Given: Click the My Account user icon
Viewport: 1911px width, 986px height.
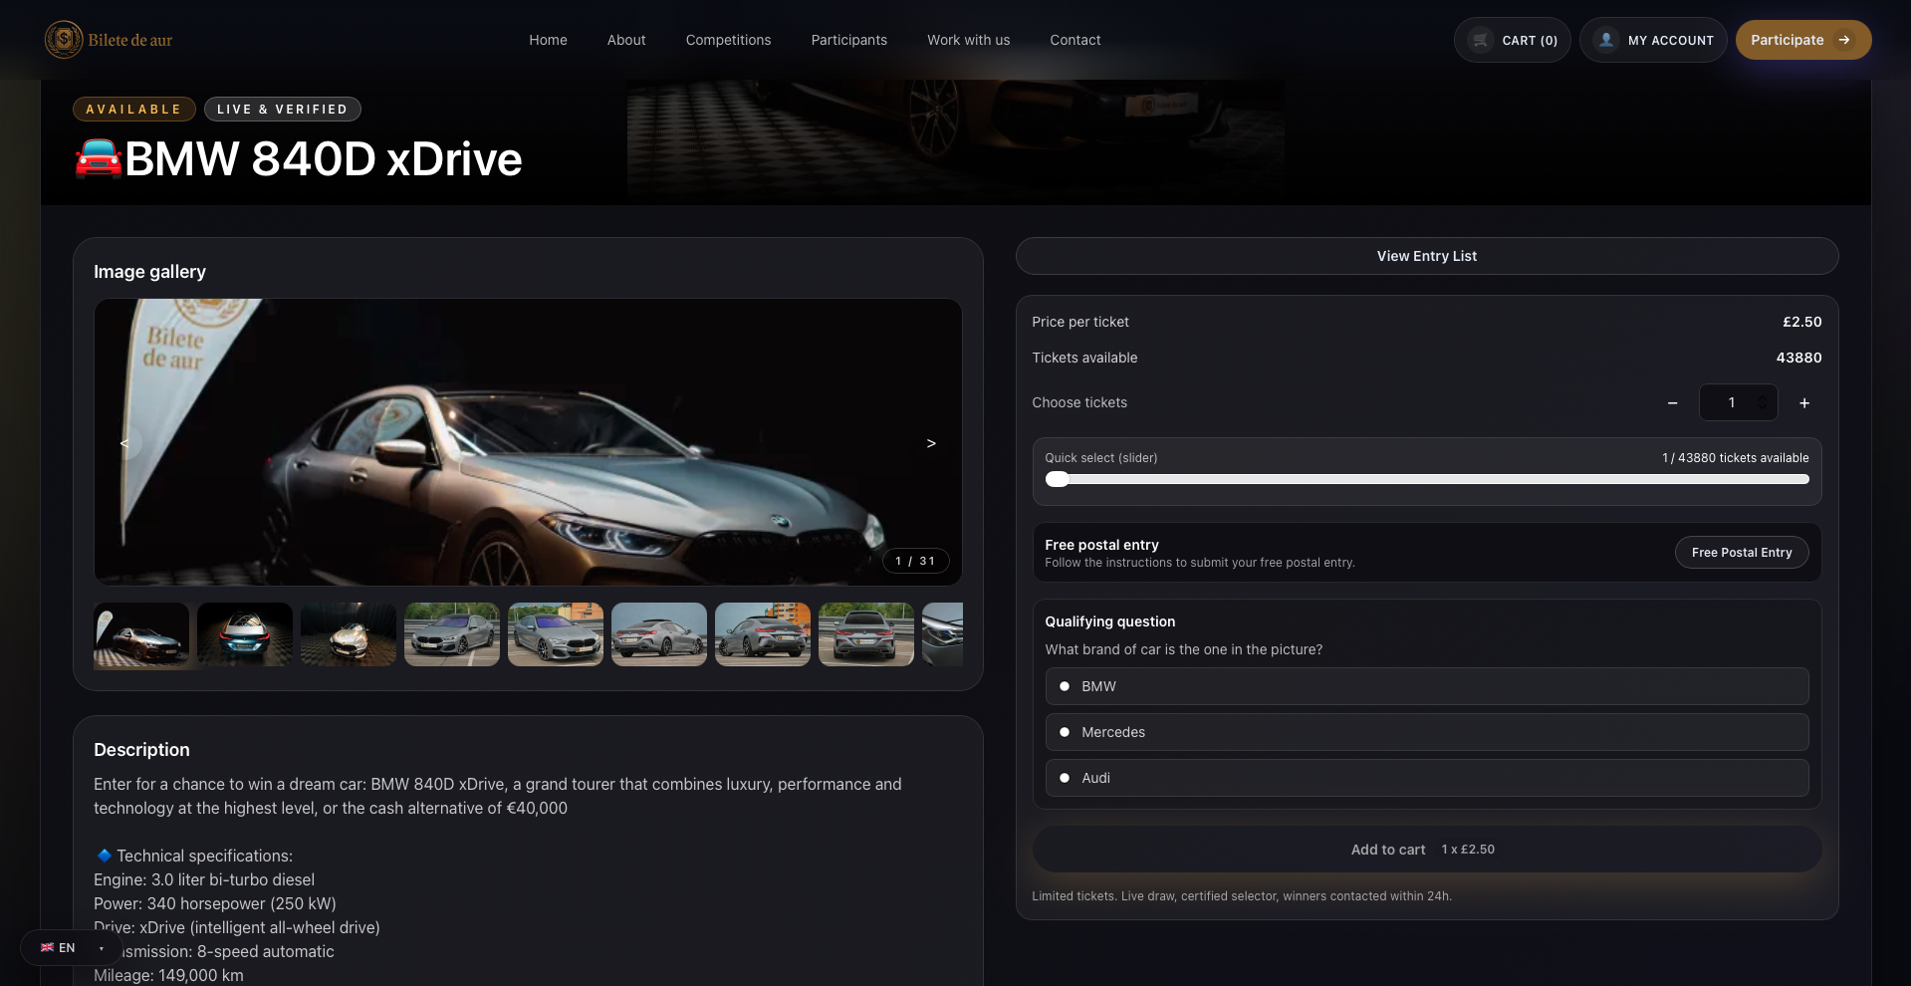Looking at the screenshot, I should point(1606,40).
